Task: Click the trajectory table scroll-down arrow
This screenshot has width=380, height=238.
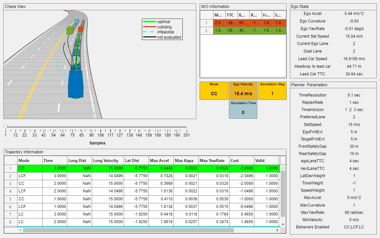Action: coord(282,224)
